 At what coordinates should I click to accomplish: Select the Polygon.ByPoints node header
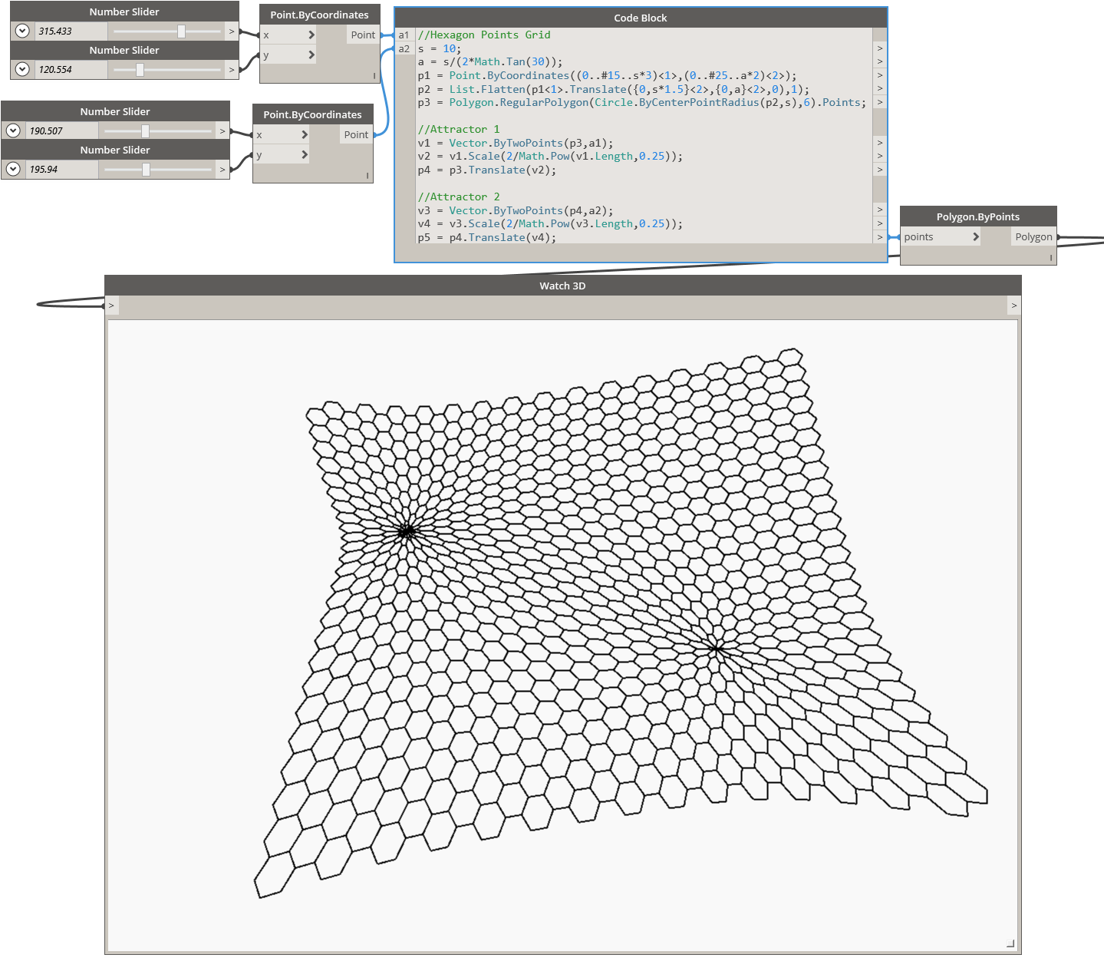[x=977, y=216]
